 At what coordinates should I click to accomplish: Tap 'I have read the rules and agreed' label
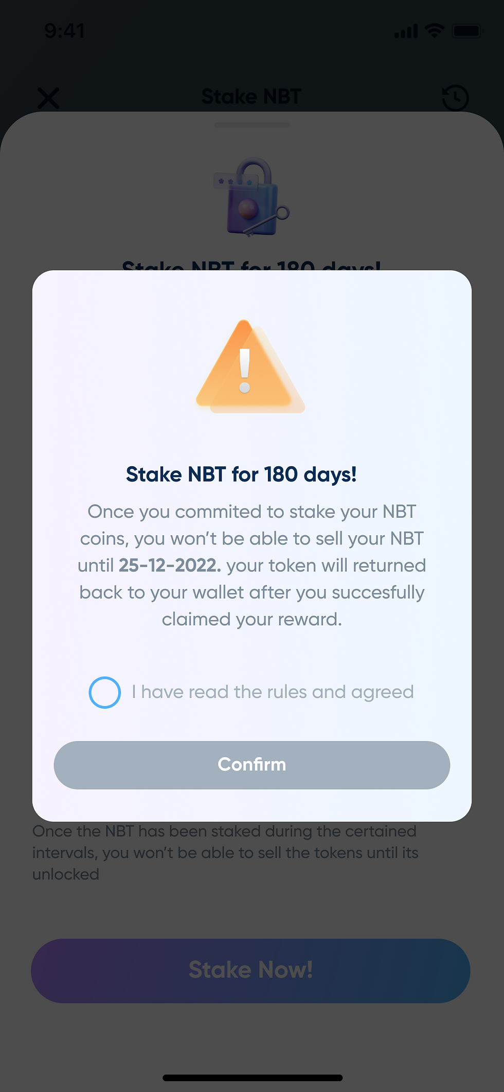click(273, 692)
